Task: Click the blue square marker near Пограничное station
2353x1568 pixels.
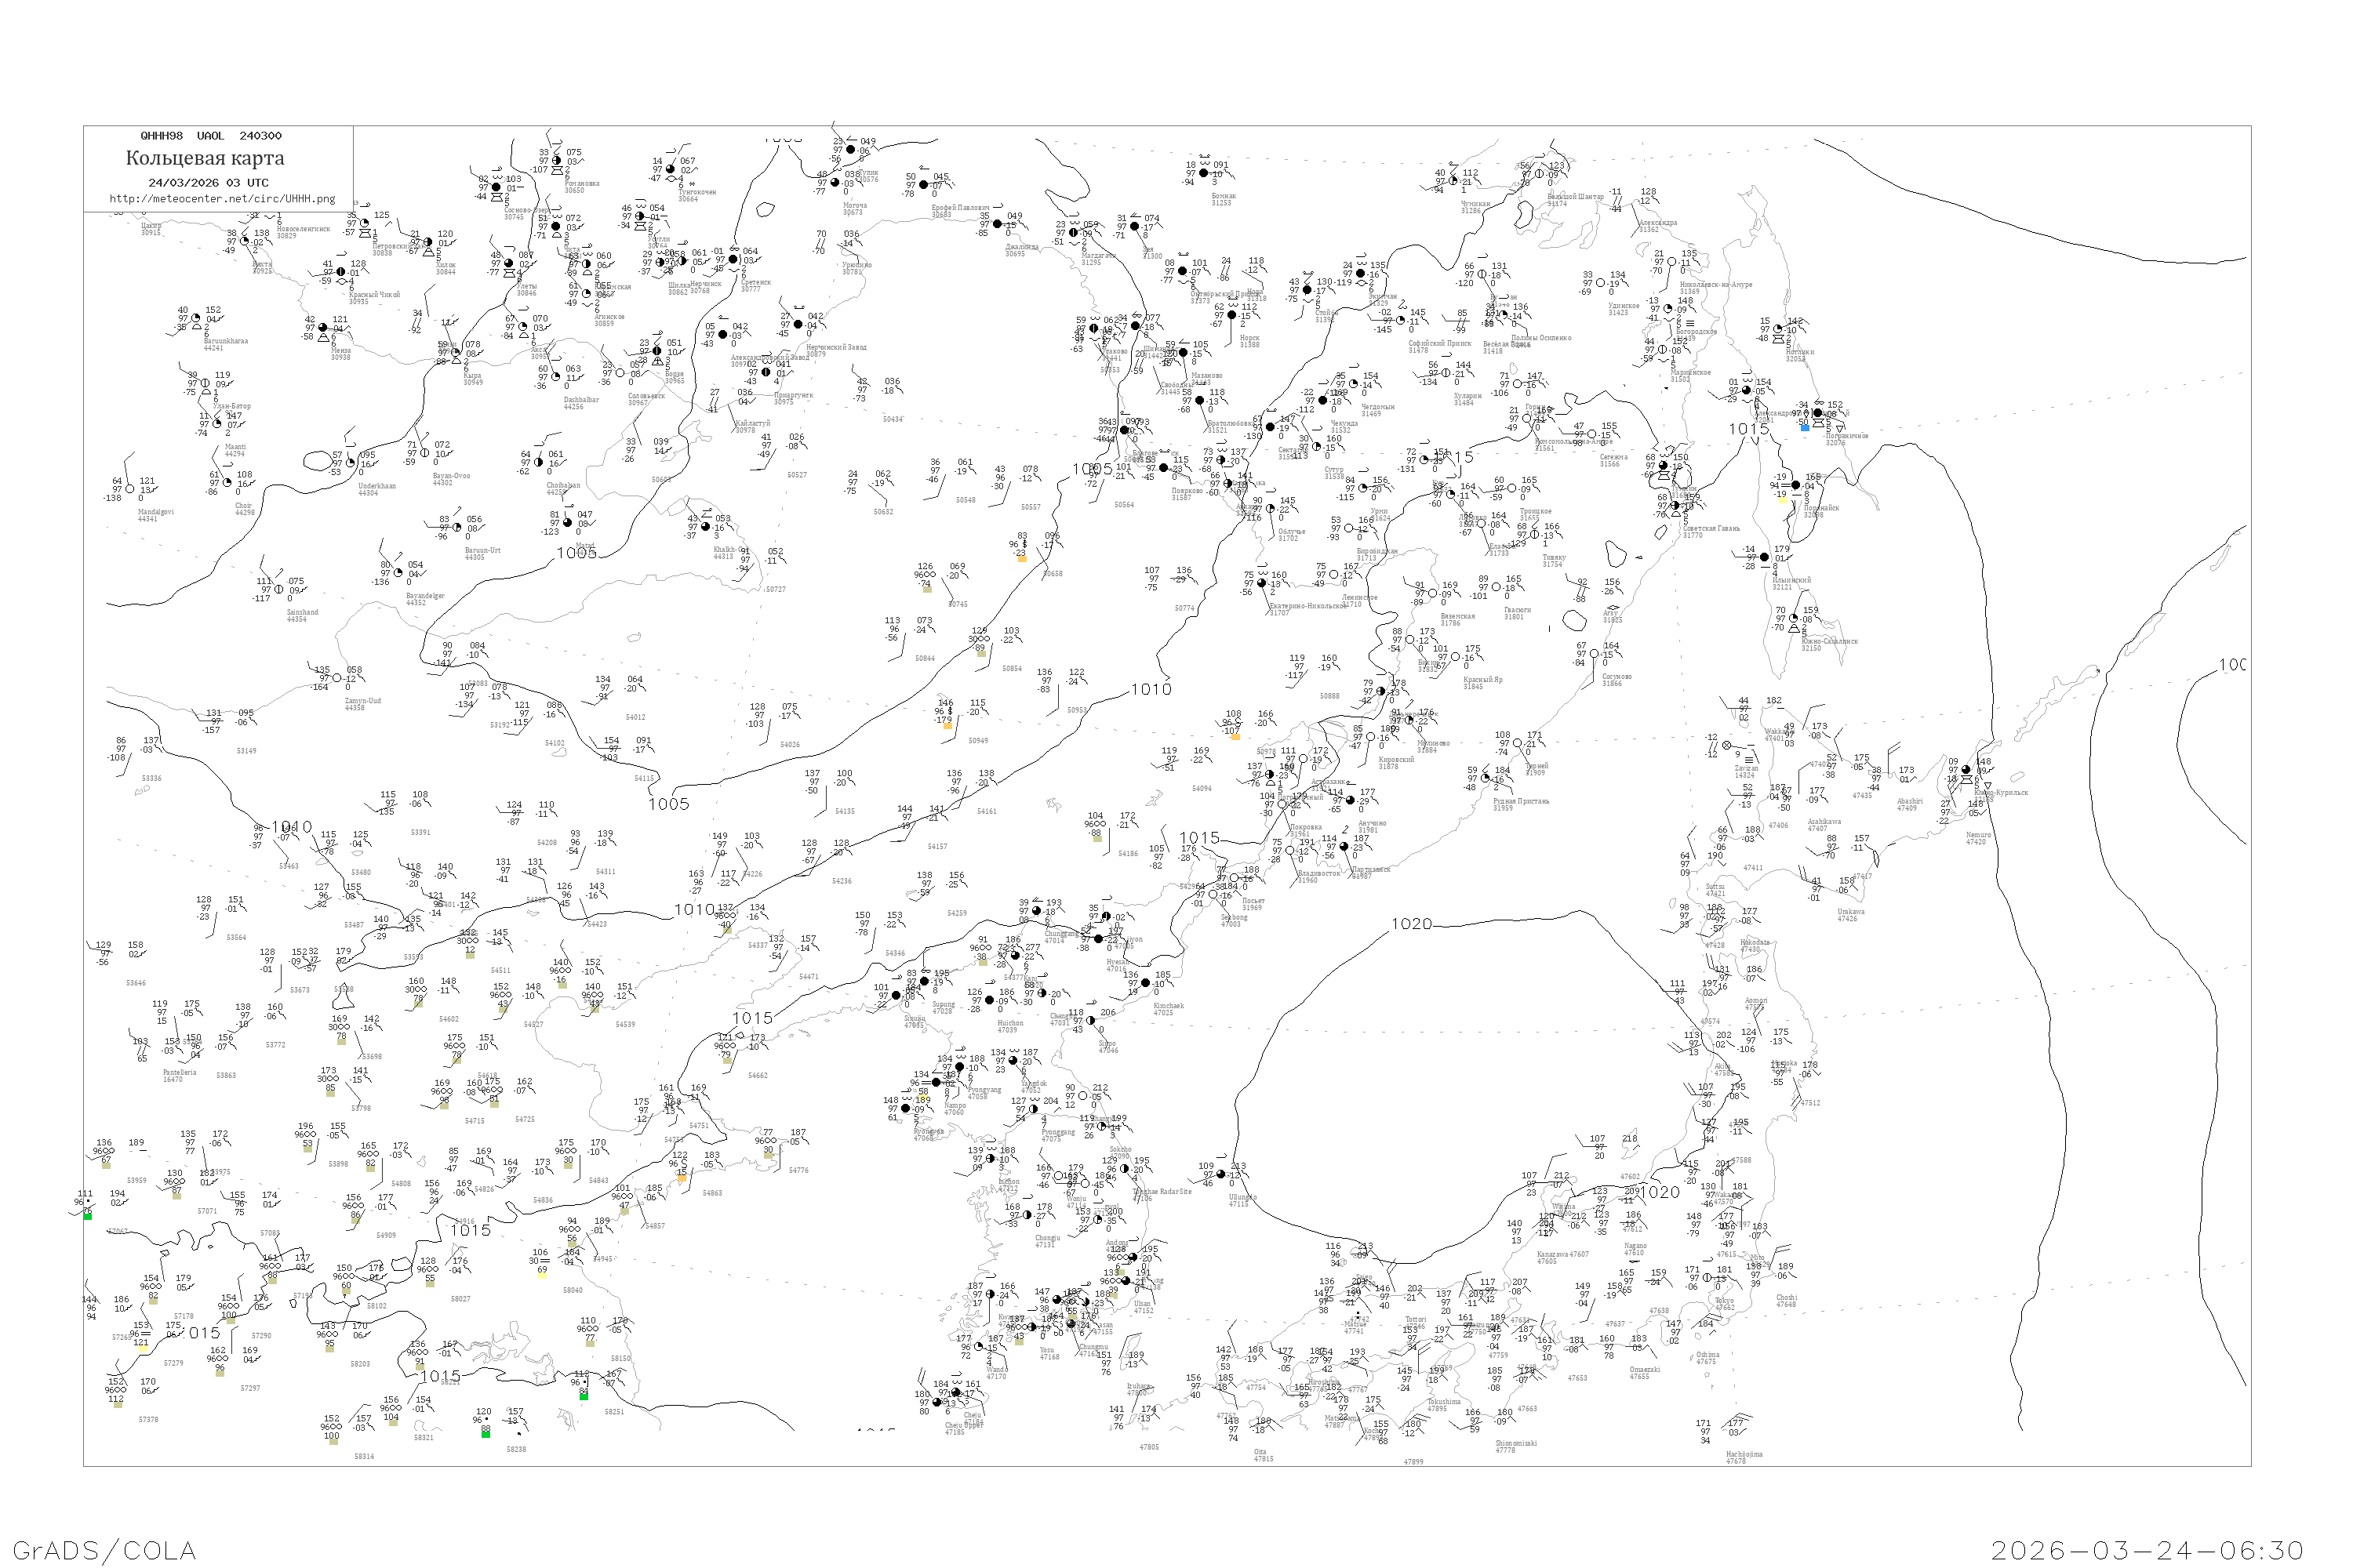Action: (x=1804, y=428)
